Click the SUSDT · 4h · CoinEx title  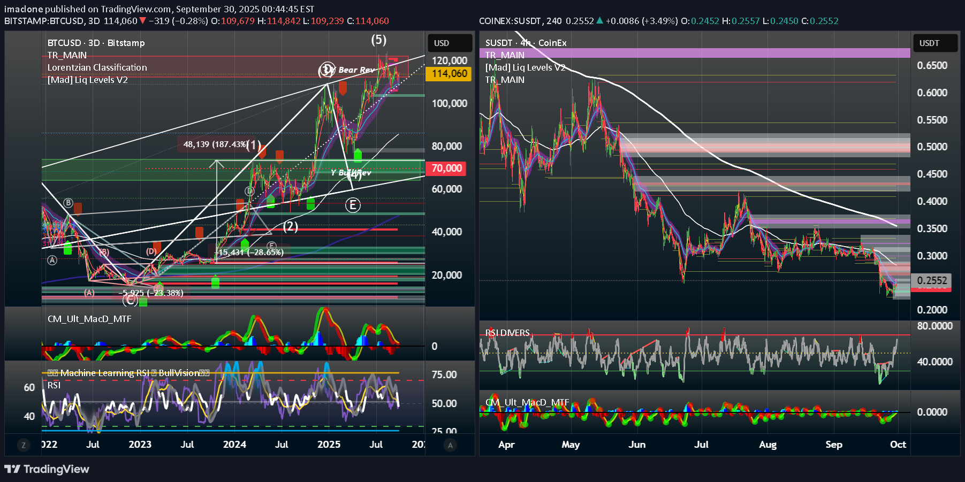click(x=526, y=43)
